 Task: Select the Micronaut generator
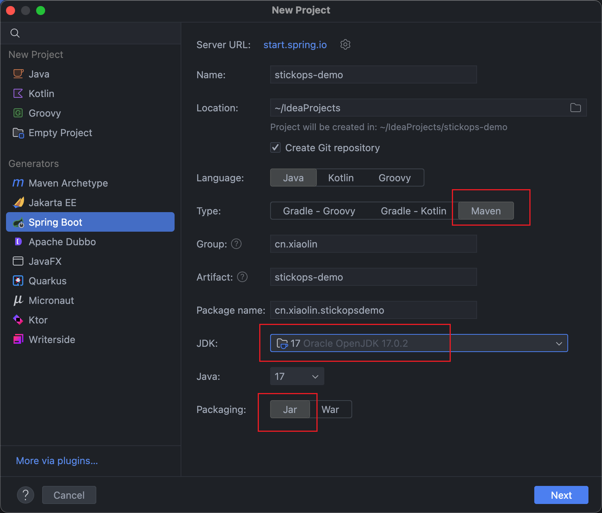point(51,300)
